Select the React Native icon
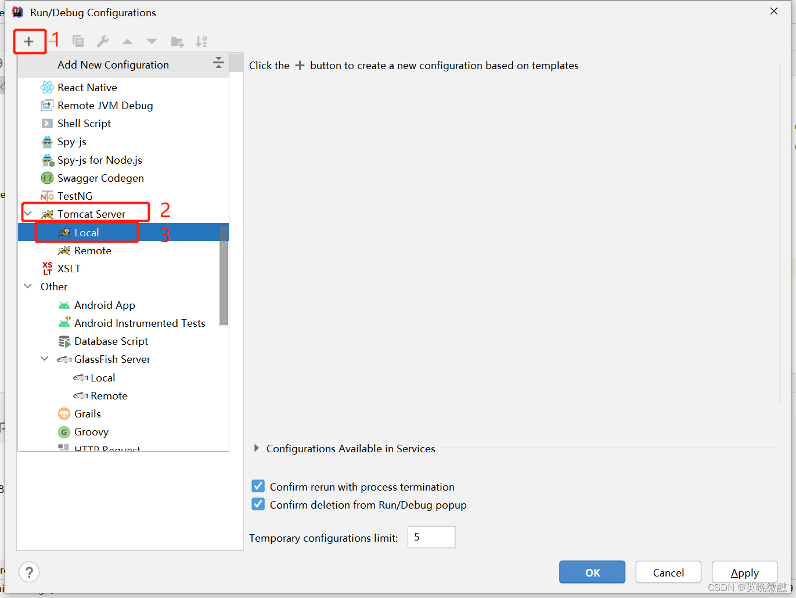This screenshot has width=796, height=598. pyautogui.click(x=47, y=88)
